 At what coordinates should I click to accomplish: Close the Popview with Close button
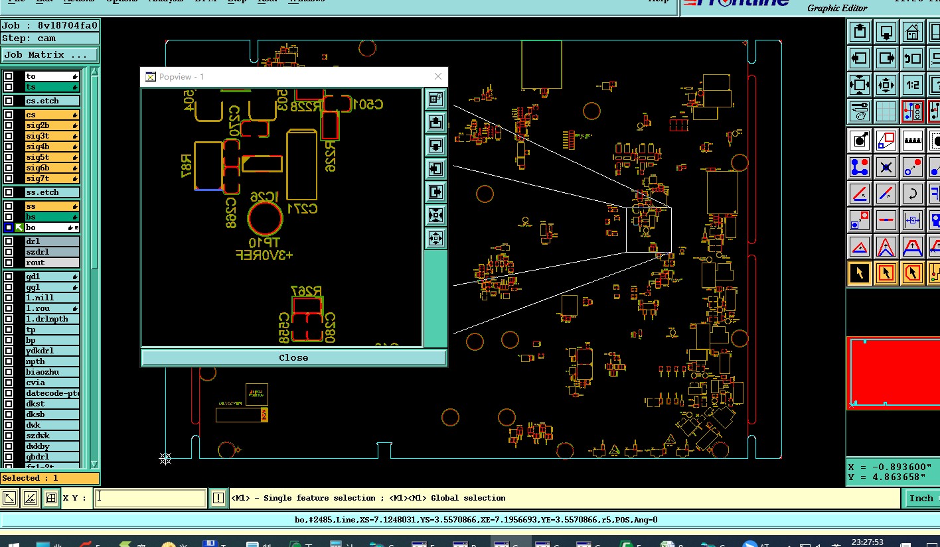tap(293, 357)
